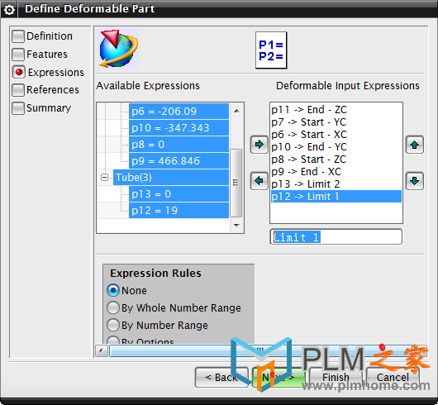Select p8 = 0 expression
Viewport: 438px width, 405px height.
tap(179, 145)
